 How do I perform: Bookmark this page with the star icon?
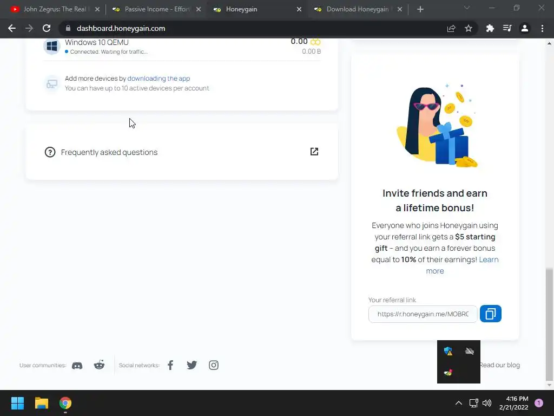pos(469,28)
